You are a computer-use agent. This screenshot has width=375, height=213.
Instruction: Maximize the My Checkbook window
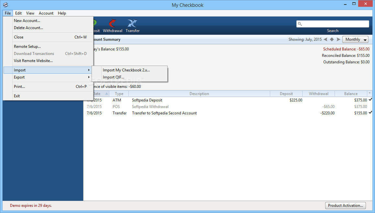(x=354, y=4)
